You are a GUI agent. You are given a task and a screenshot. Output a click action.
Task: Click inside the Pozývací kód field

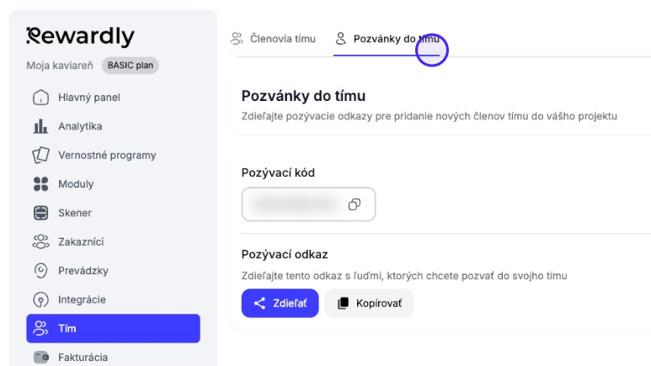[308, 204]
